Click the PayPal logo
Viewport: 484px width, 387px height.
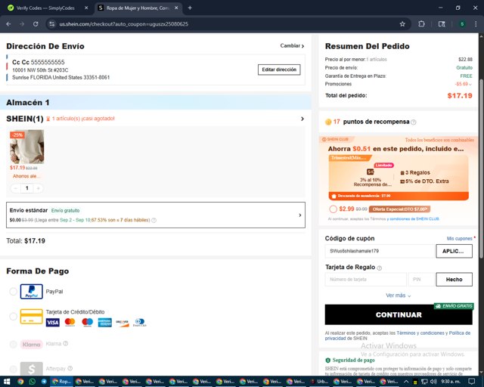click(32, 291)
